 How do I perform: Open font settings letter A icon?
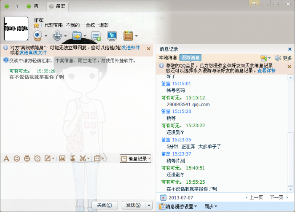(6, 158)
